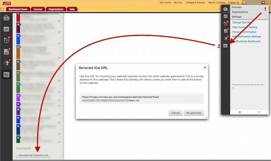
Task: Click the orange calendar color bar
Action: point(18,53)
